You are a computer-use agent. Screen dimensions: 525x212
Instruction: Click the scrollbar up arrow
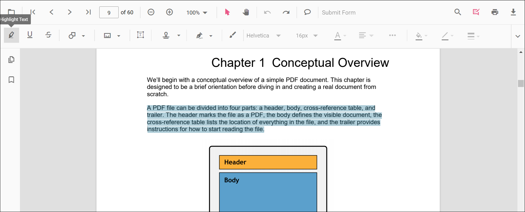[521, 52]
